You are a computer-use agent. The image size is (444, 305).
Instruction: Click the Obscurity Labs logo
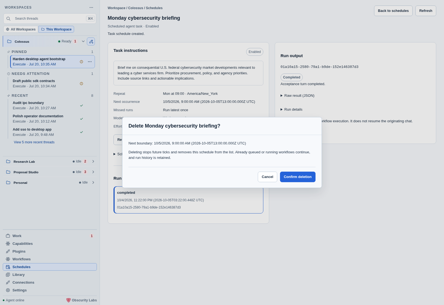point(69,300)
